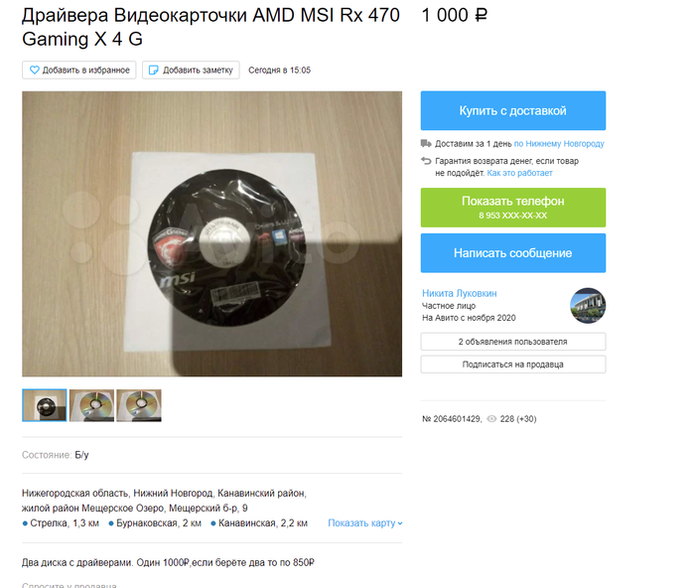The image size is (695, 588).
Task: Select the second disc thumbnail
Action: 91,405
